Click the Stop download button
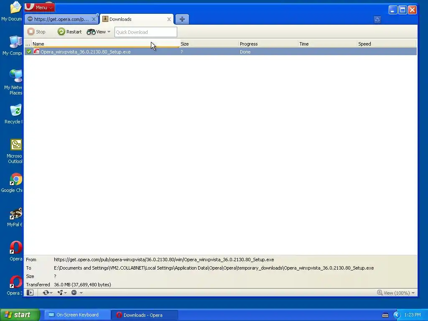The image size is (428, 321). pos(36,32)
